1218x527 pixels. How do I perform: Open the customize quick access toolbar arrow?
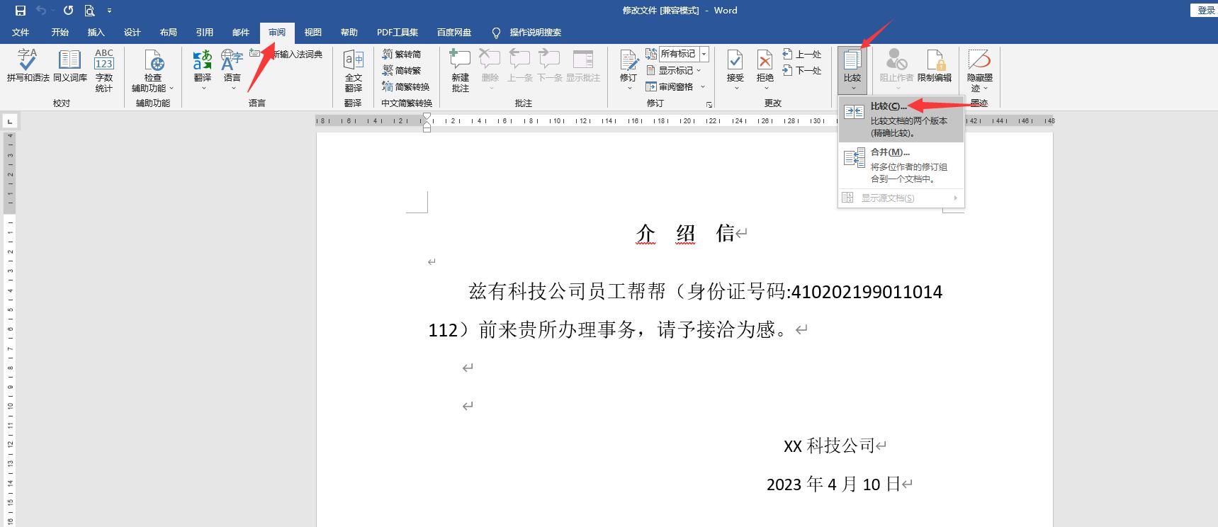109,11
